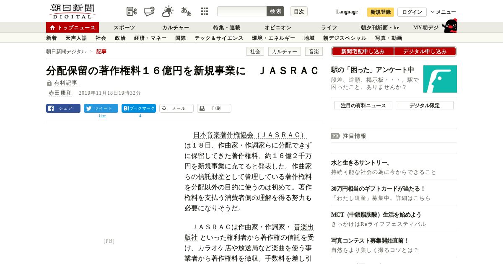Screen dimensions: 503x264
Task: Open テック&サイエンス in the sub menu
Action: pos(219,38)
